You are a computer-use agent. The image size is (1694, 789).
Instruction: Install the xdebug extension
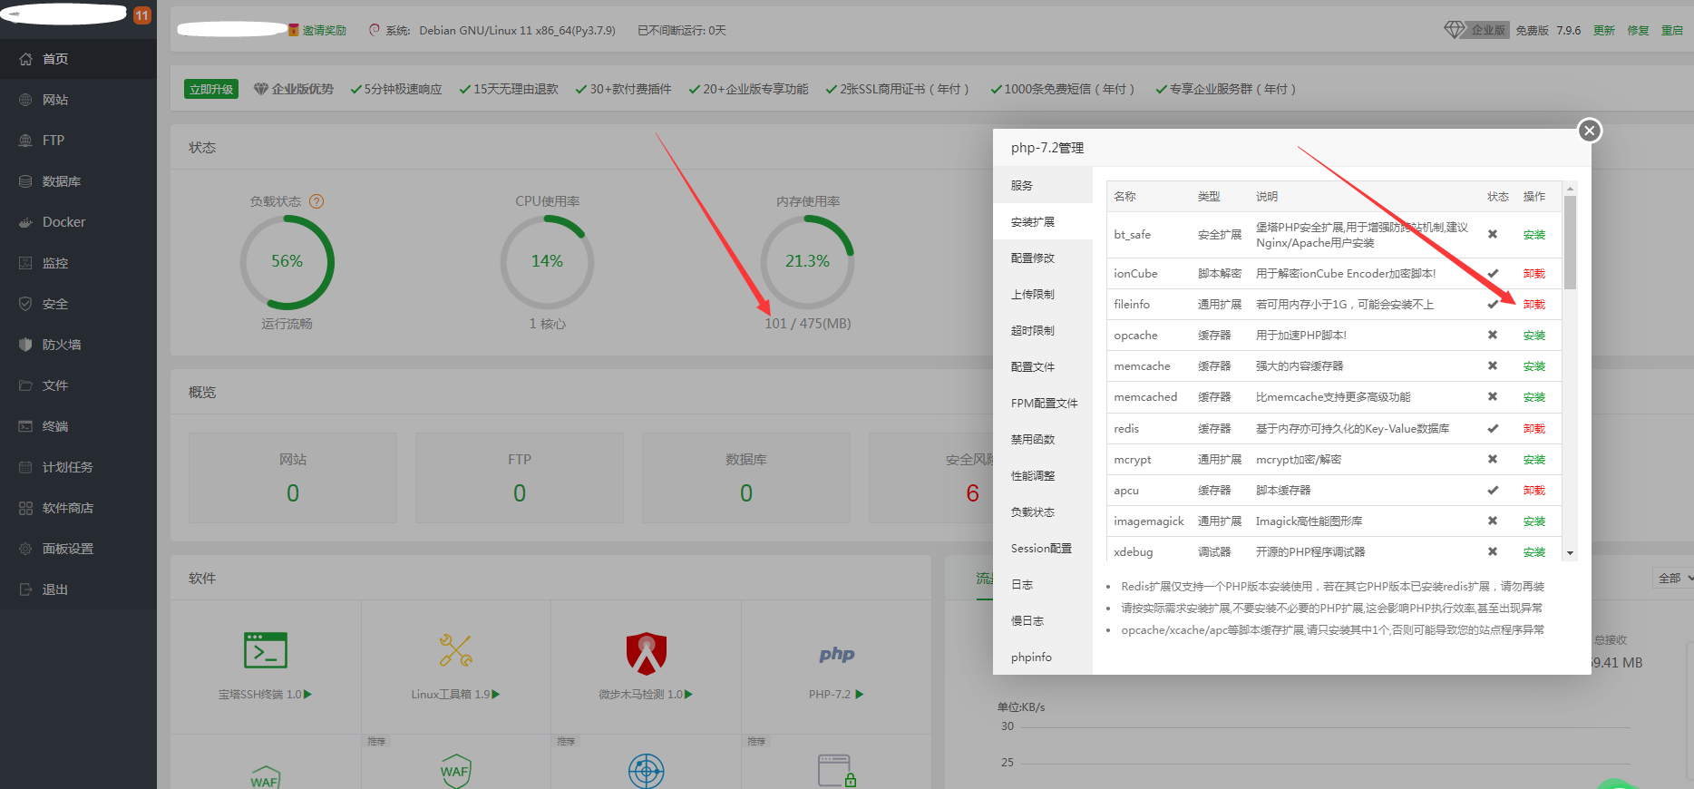[1534, 552]
